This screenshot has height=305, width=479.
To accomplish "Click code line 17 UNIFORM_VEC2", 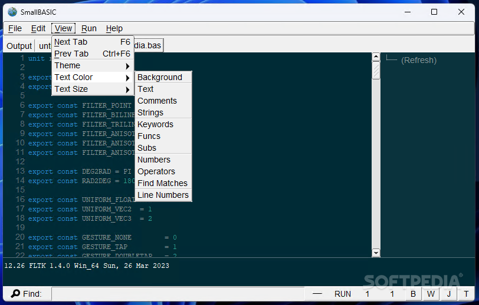I will pyautogui.click(x=90, y=209).
